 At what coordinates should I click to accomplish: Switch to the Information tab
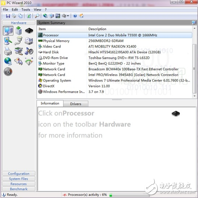[50, 103]
